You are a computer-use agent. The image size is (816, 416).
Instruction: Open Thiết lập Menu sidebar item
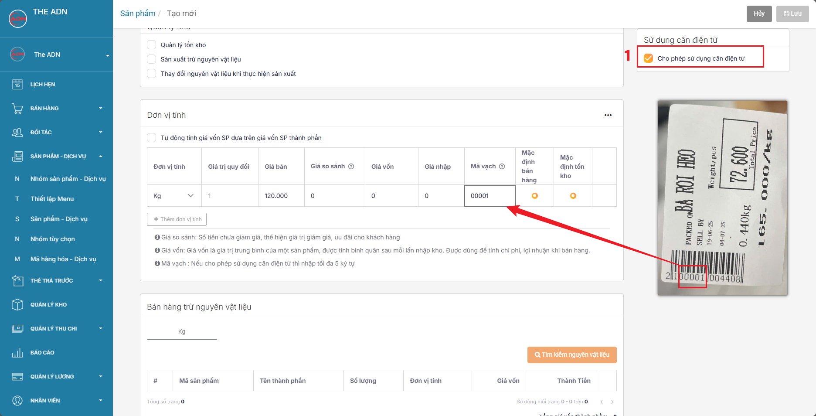(52, 199)
